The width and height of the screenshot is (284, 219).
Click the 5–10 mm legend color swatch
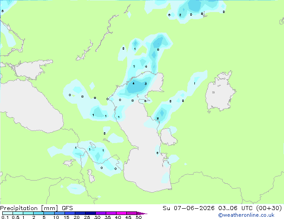49,213
